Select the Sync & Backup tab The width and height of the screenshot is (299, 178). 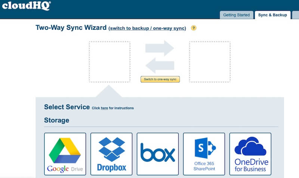point(272,15)
